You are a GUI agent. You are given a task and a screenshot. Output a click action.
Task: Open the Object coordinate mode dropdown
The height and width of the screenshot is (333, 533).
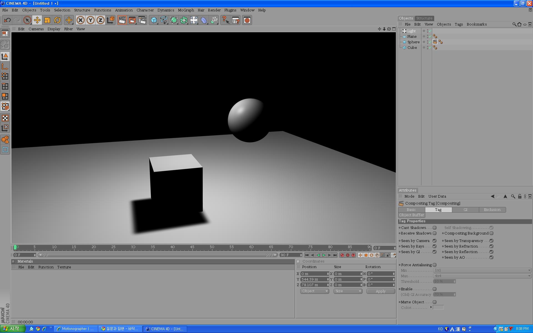point(315,291)
